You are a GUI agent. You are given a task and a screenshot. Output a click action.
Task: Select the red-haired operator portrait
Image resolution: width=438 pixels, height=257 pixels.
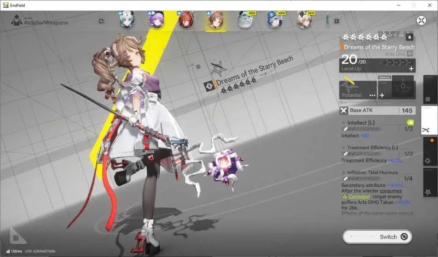pos(186,20)
